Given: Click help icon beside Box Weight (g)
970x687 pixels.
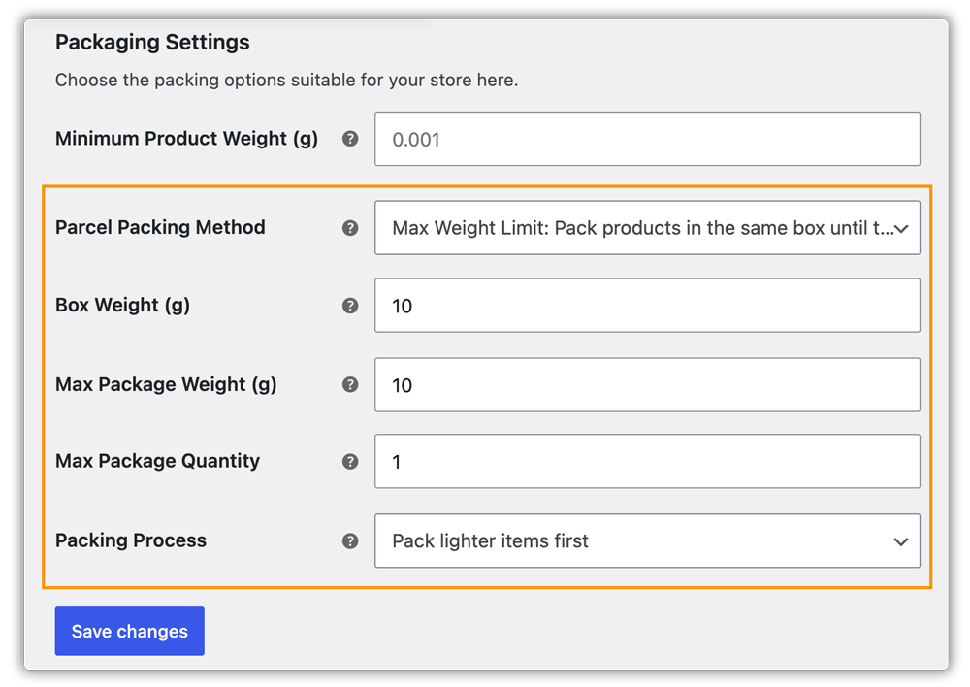Looking at the screenshot, I should tap(350, 305).
